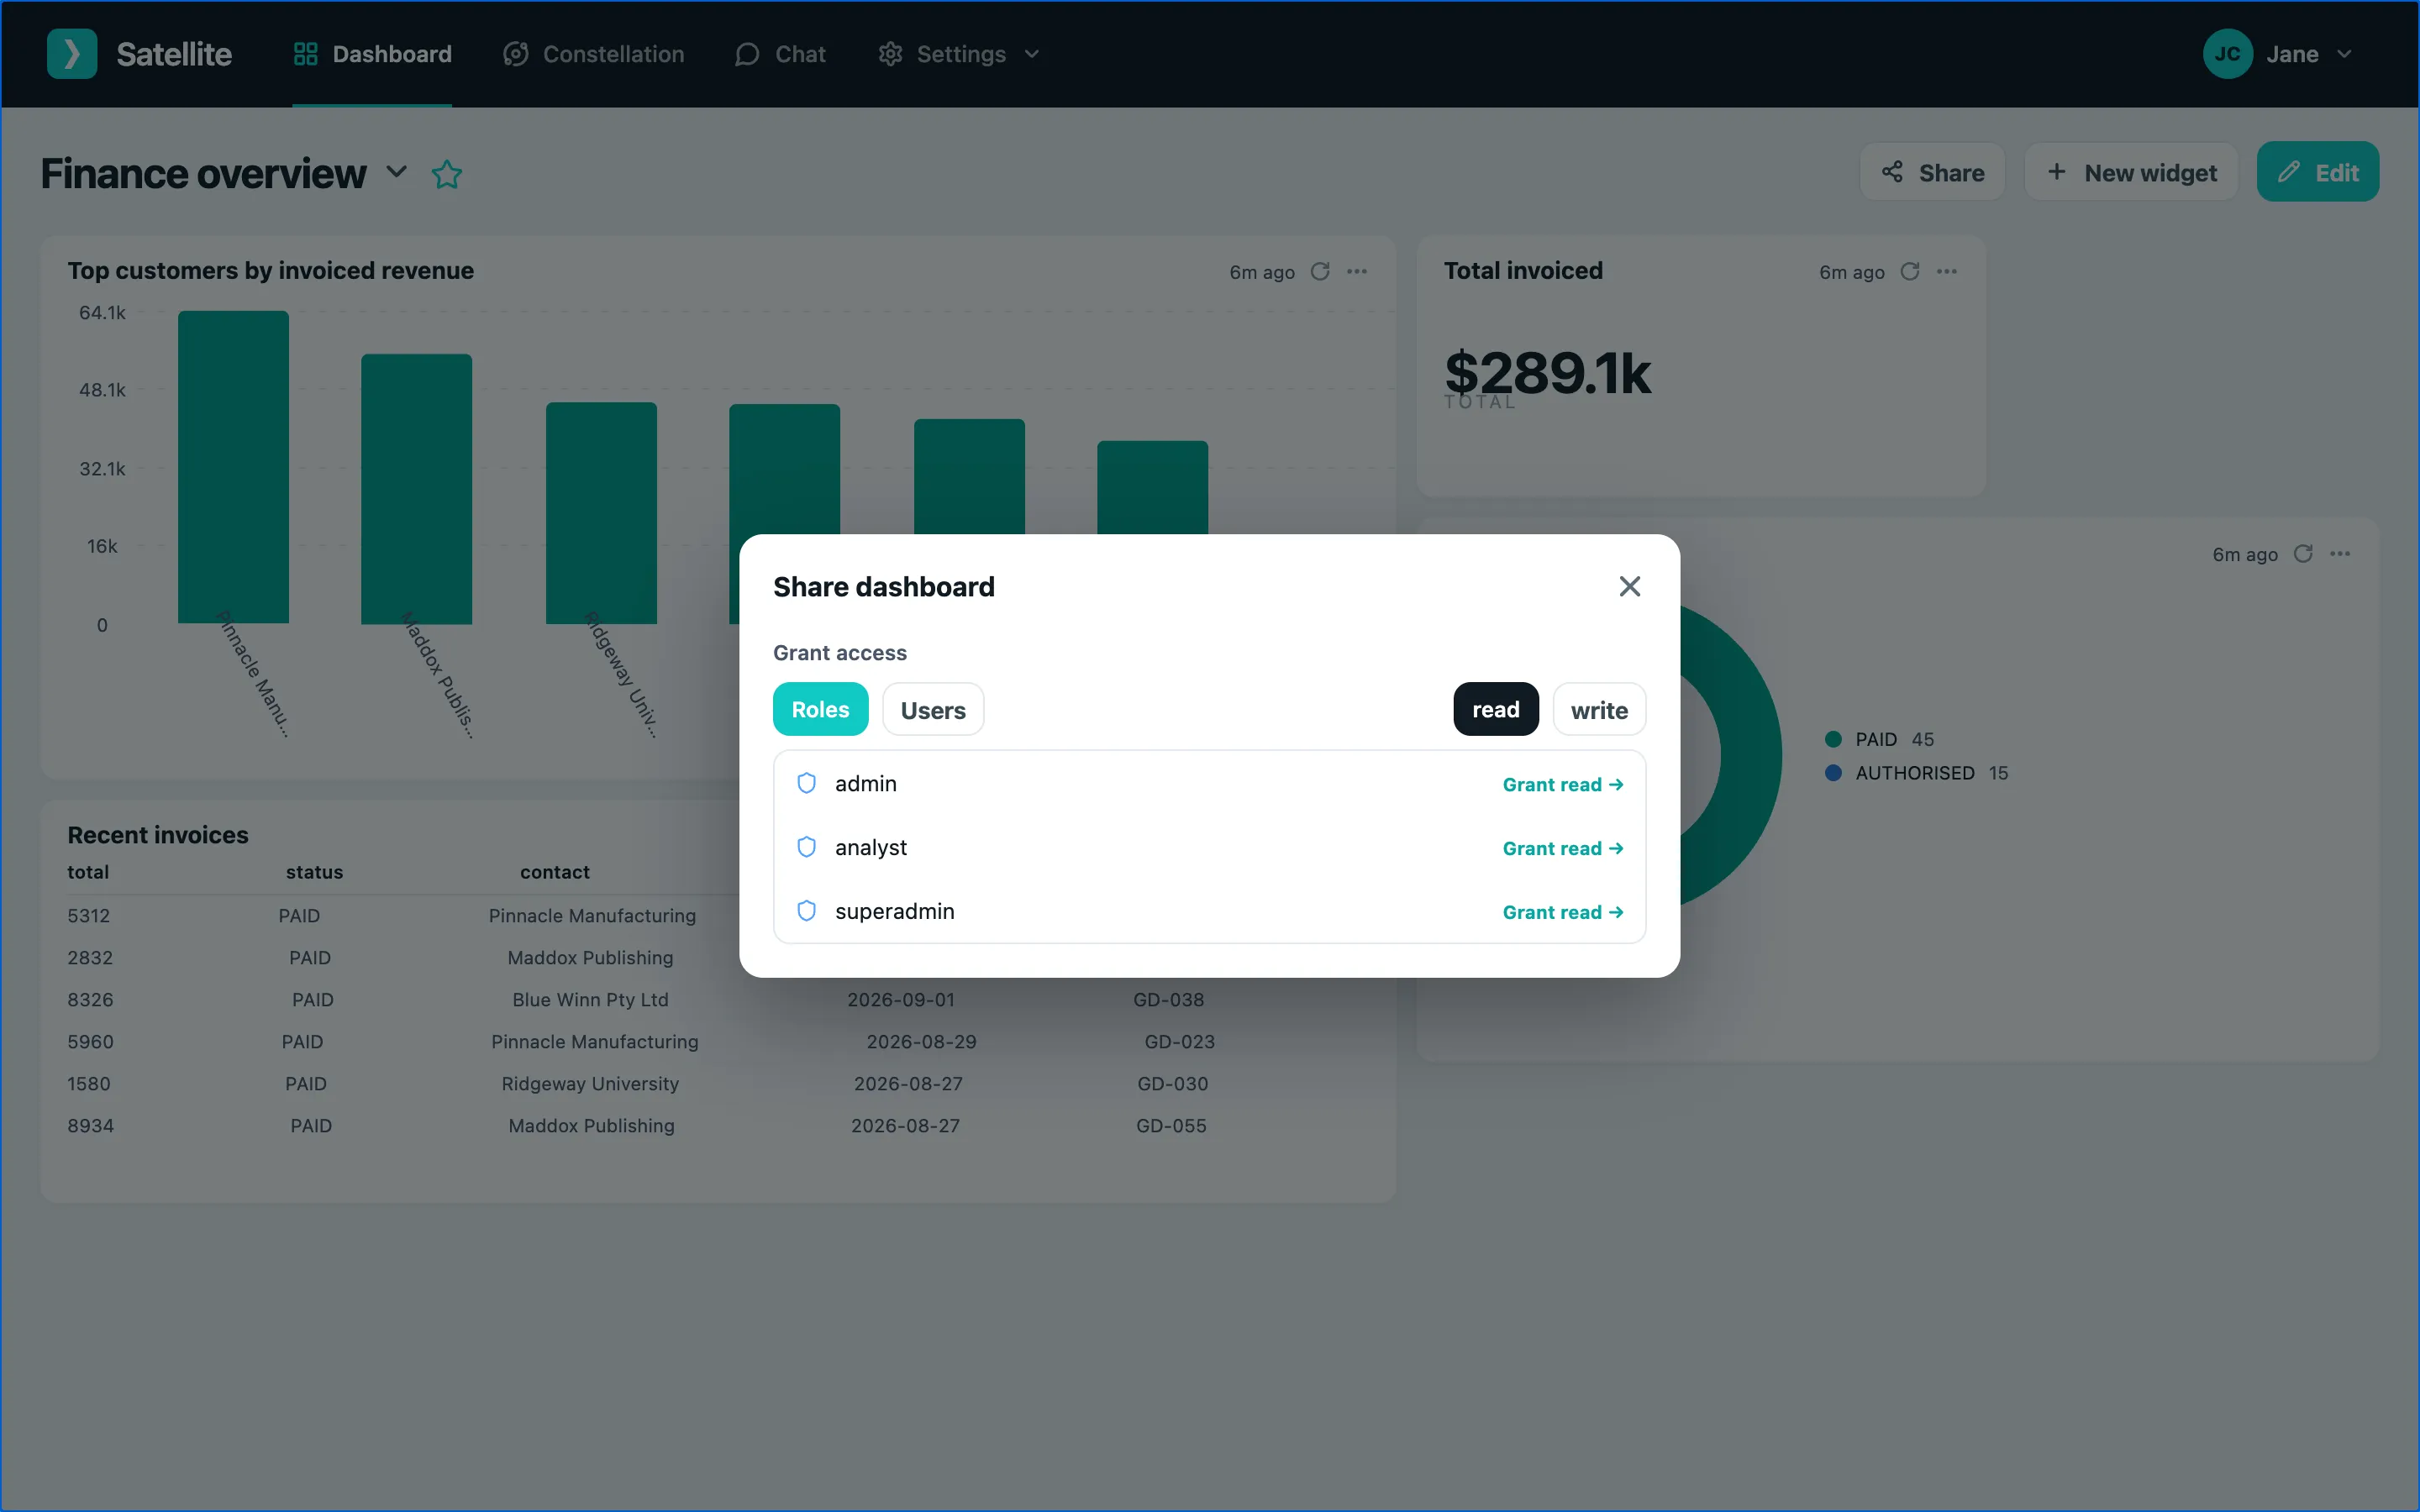Expand the Settings menu
The height and width of the screenshot is (1512, 2420).
[959, 54]
